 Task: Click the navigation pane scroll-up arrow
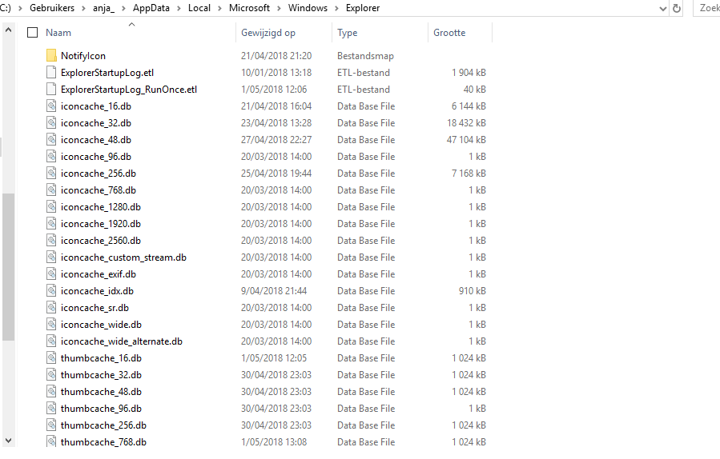8,30
